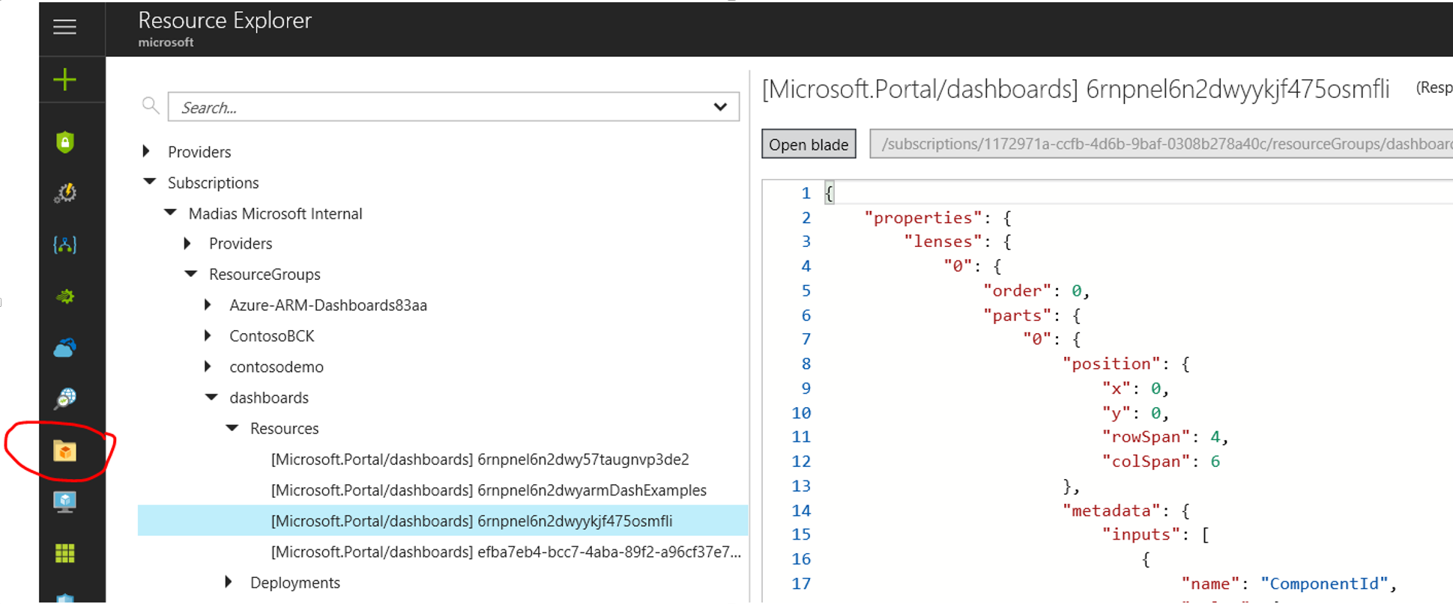This screenshot has width=1453, height=604.
Task: Click the Open blade button
Action: point(809,144)
